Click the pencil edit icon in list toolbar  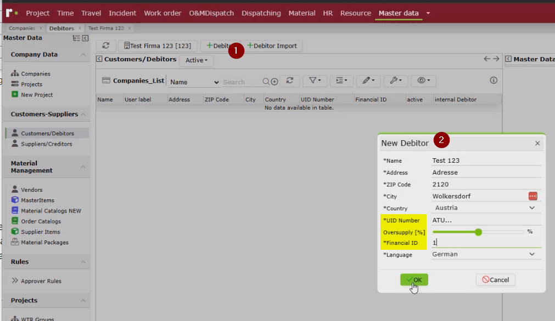[x=368, y=81]
